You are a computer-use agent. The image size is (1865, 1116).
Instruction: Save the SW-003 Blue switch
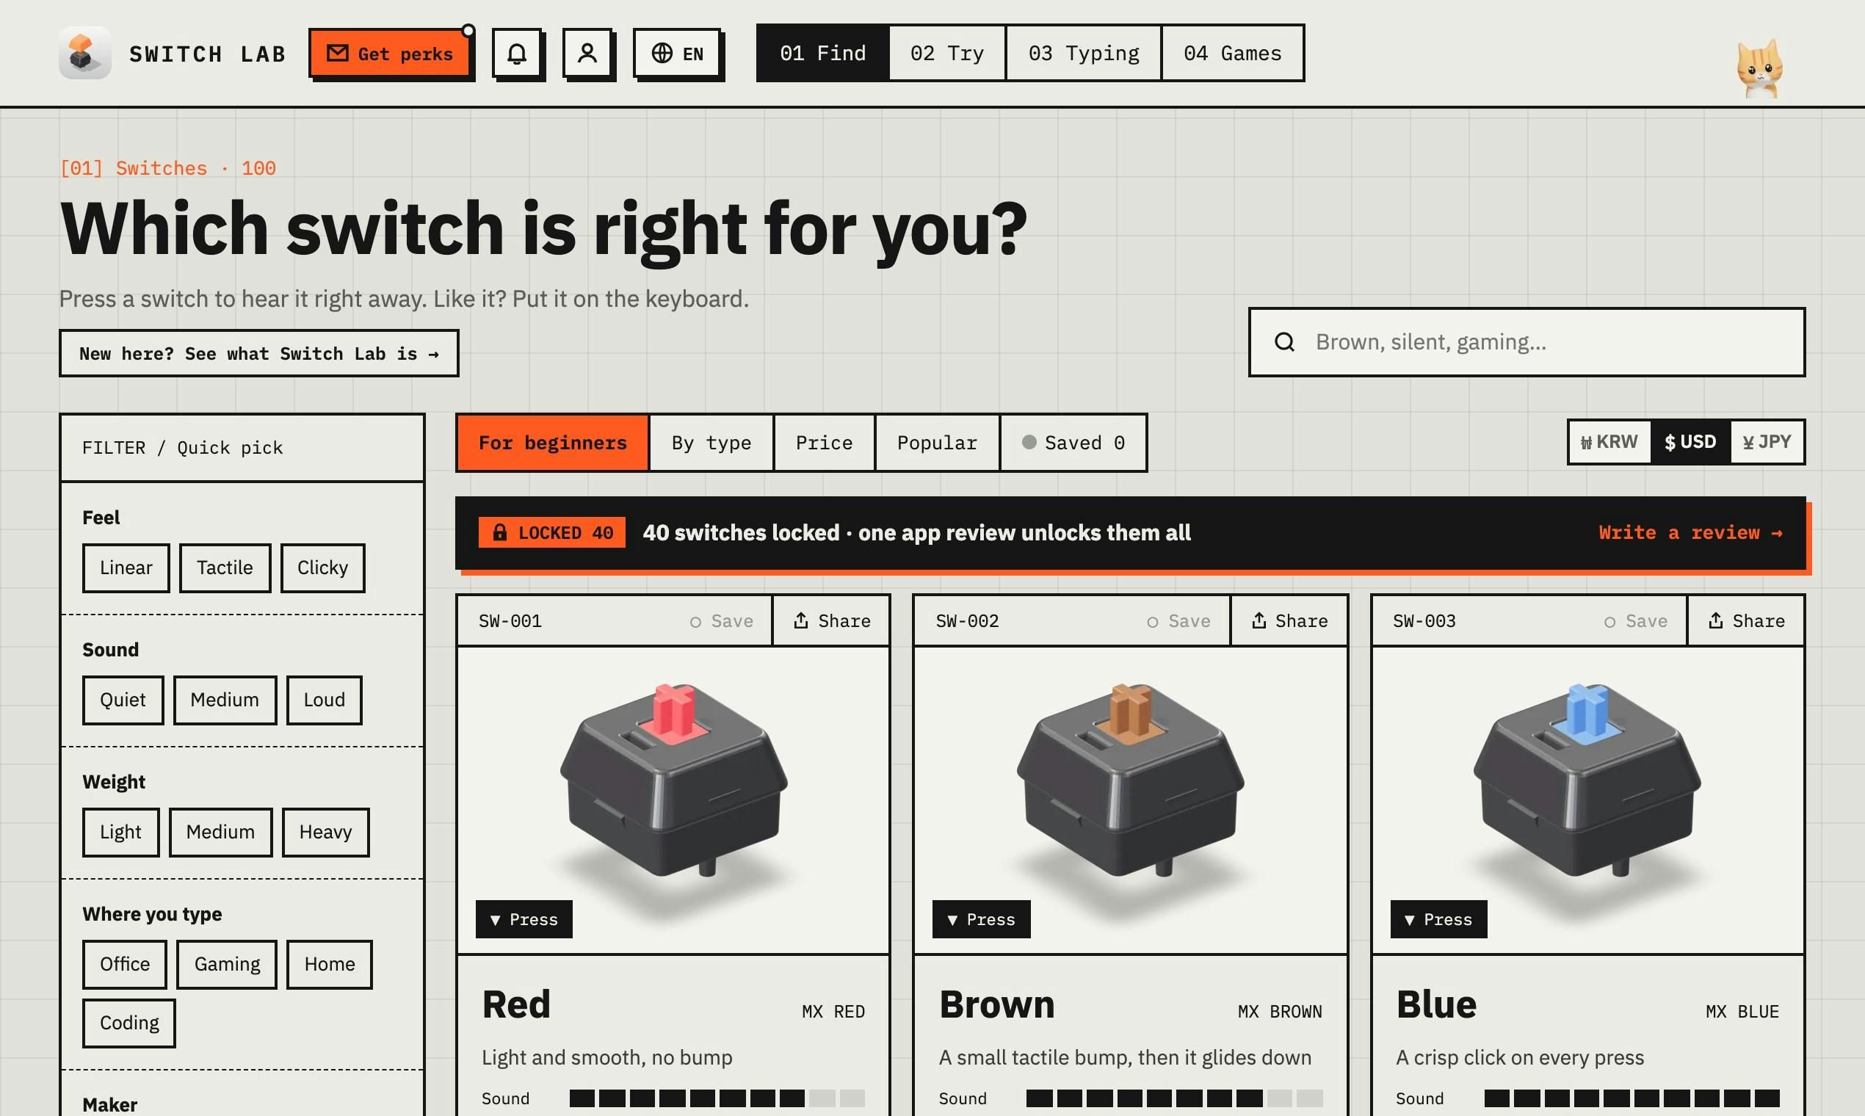click(1637, 620)
